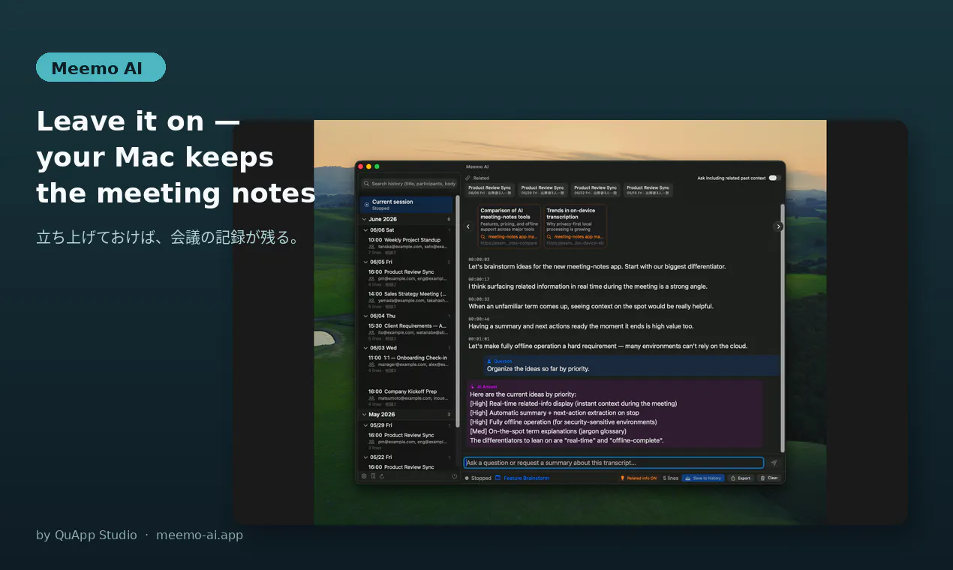Click the search magnifier icon in history search
This screenshot has width=953, height=570.
pos(367,183)
